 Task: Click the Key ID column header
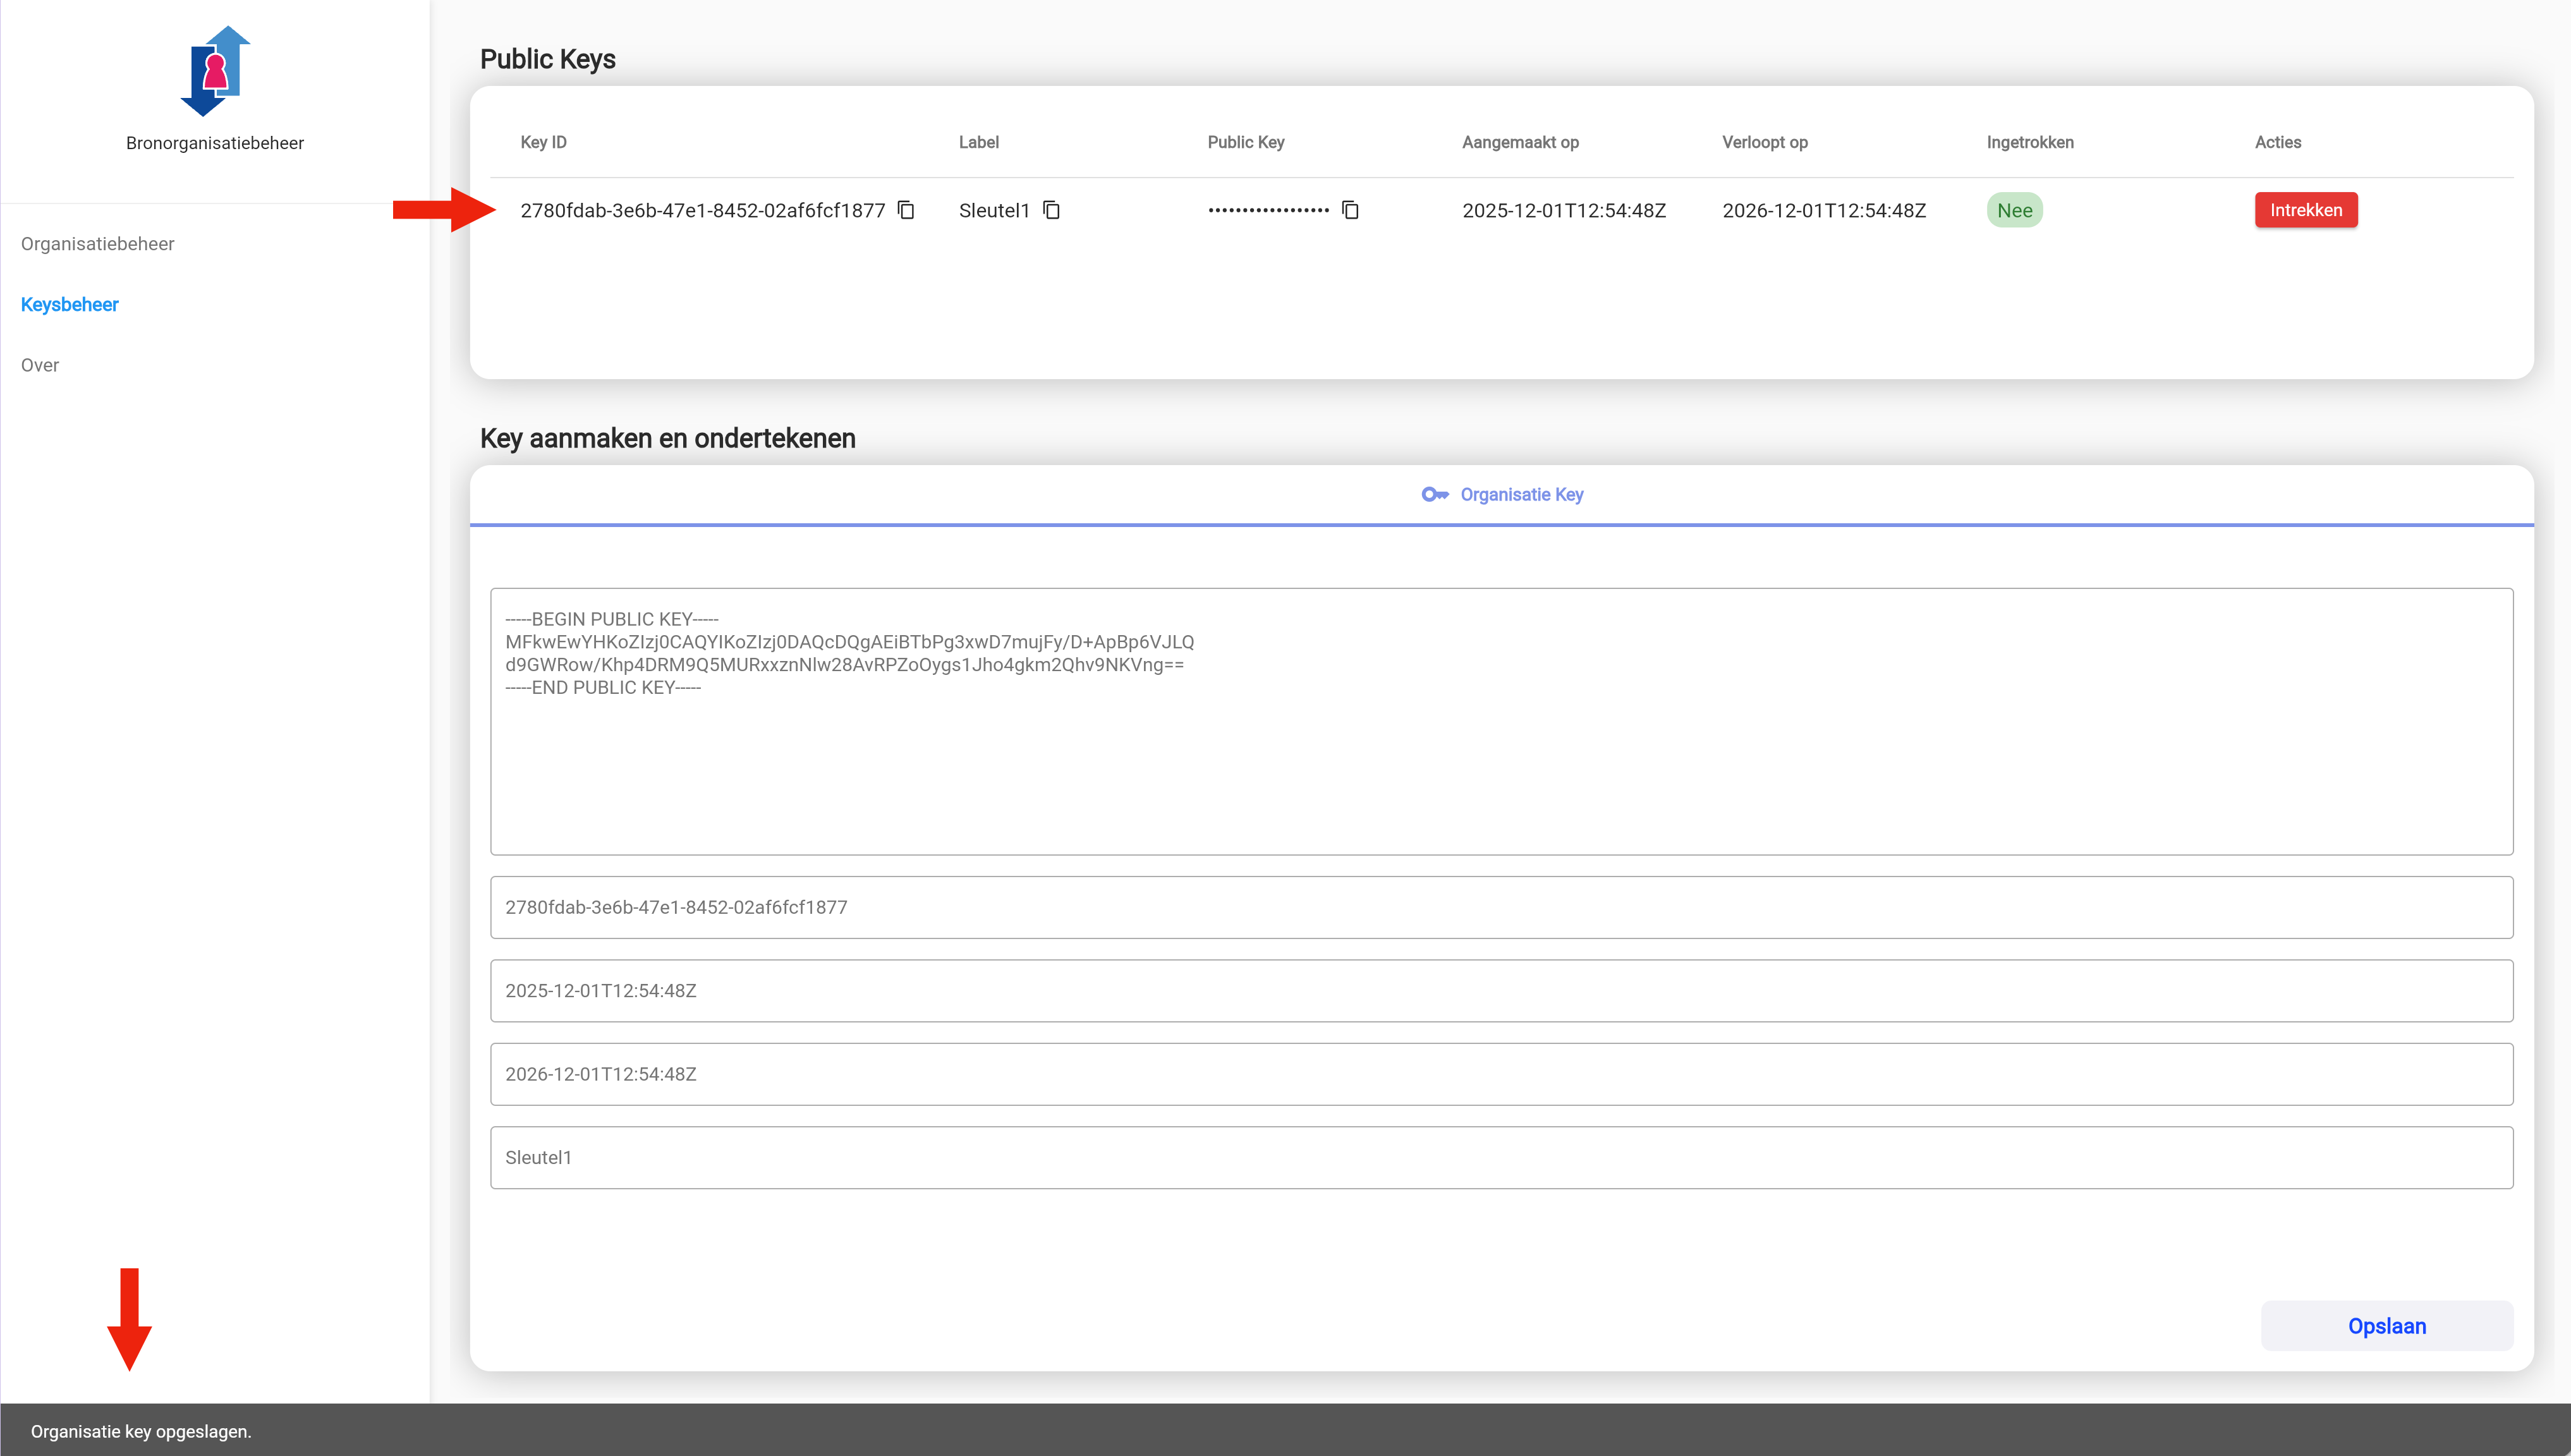pyautogui.click(x=543, y=142)
